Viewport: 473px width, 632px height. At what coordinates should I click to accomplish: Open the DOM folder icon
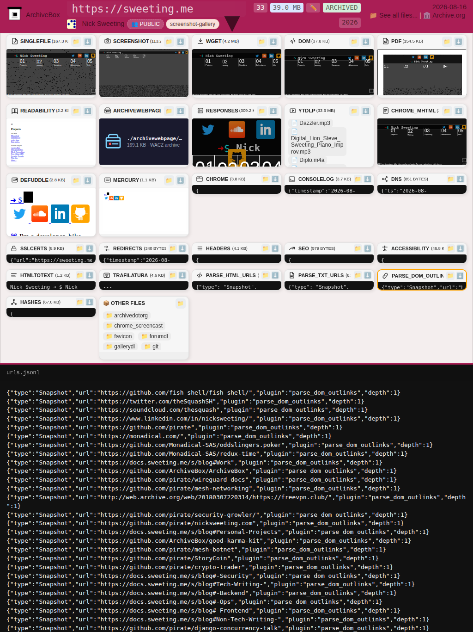pyautogui.click(x=354, y=42)
